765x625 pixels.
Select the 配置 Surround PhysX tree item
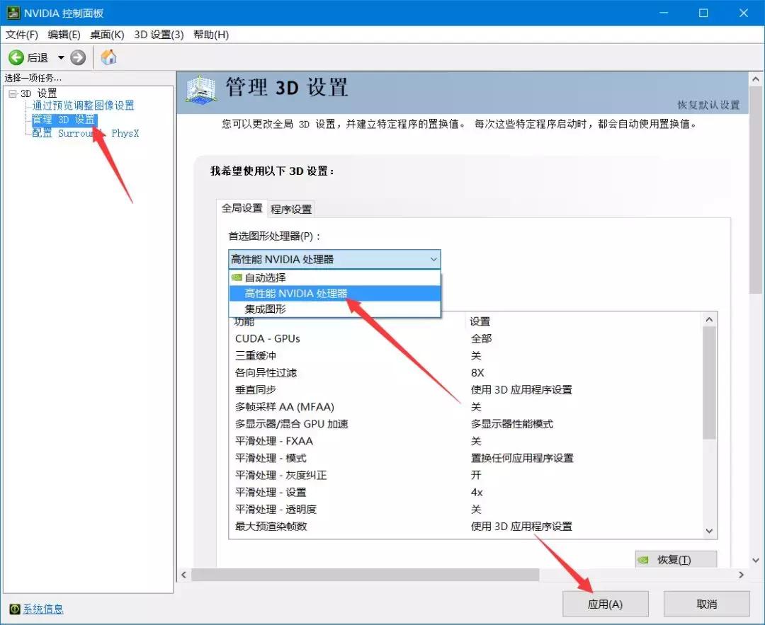(85, 133)
